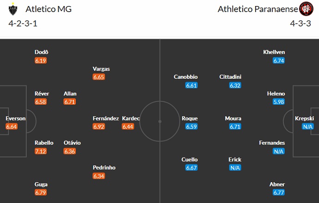Click the N/A badge under Erick

click(235, 168)
